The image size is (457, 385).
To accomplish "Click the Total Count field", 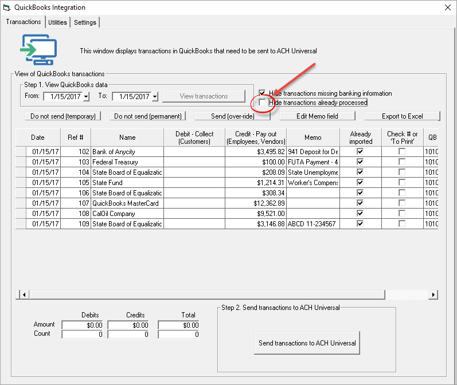I will click(179, 335).
